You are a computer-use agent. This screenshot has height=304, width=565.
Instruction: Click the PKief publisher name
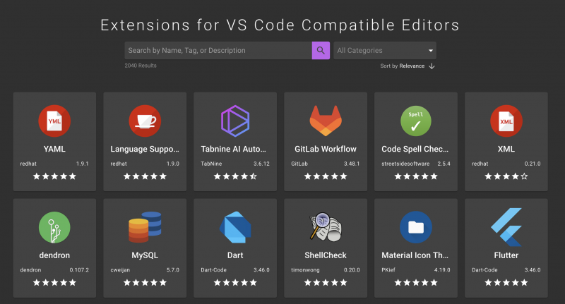point(388,270)
